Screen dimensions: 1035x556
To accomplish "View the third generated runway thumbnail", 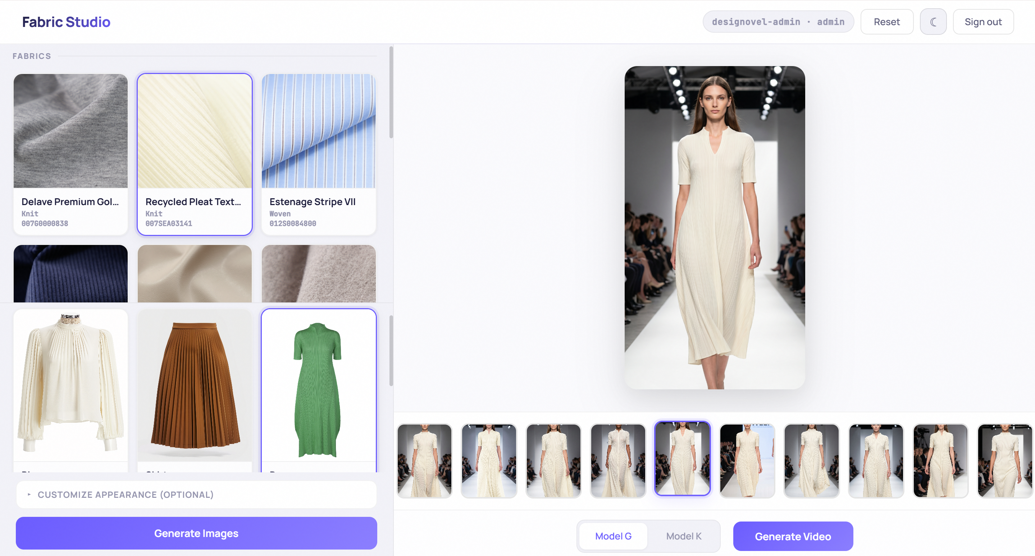I will click(x=553, y=460).
